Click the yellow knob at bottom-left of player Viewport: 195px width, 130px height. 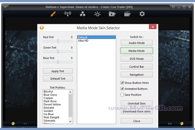(x=13, y=123)
